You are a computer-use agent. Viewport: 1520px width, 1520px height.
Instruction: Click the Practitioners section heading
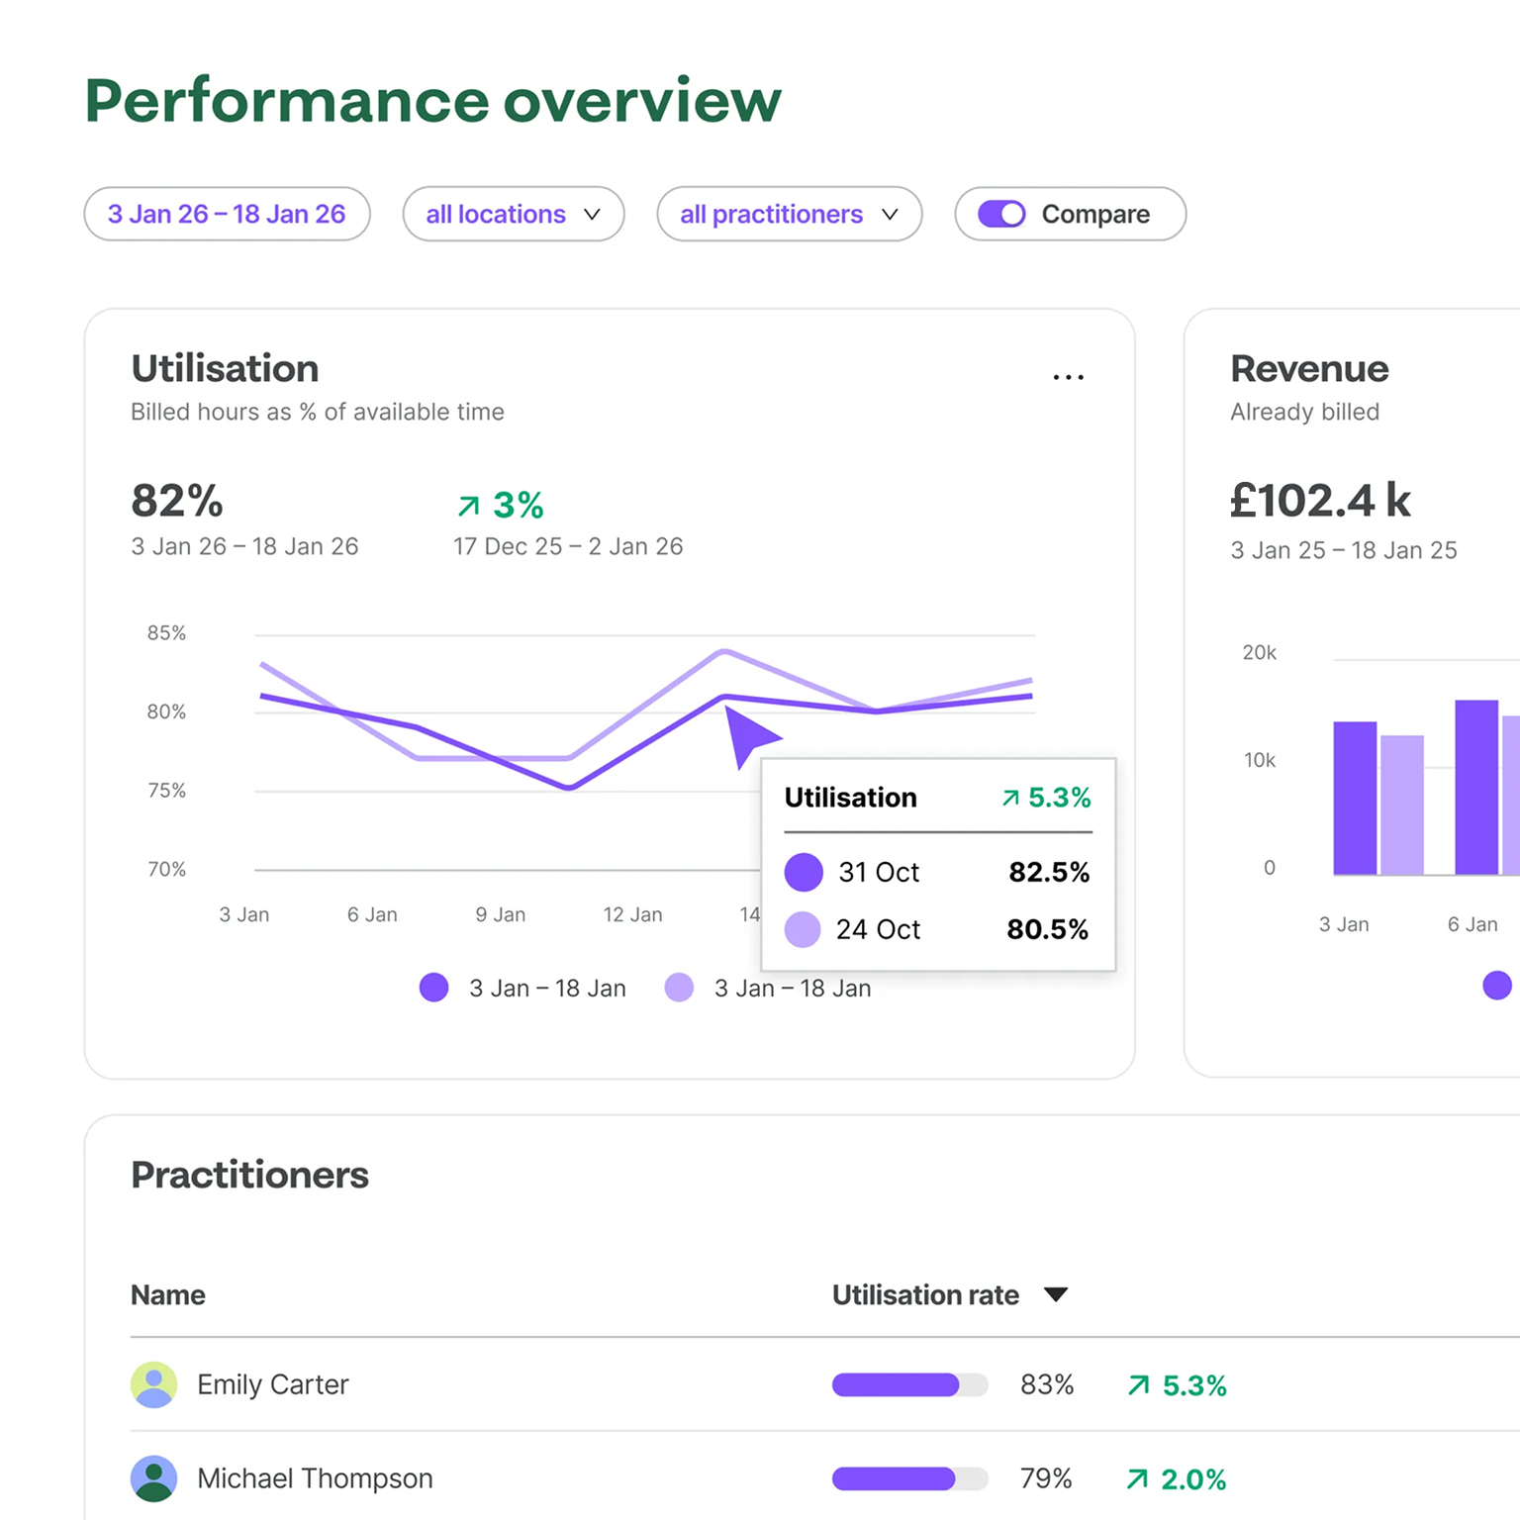(249, 1175)
